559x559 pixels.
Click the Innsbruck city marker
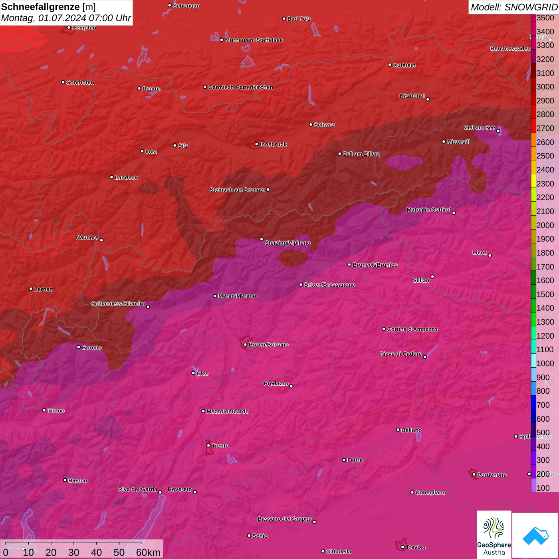257,144
